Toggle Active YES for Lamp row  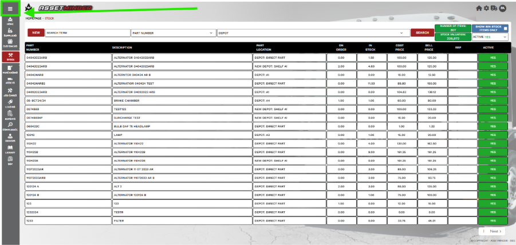(493, 135)
